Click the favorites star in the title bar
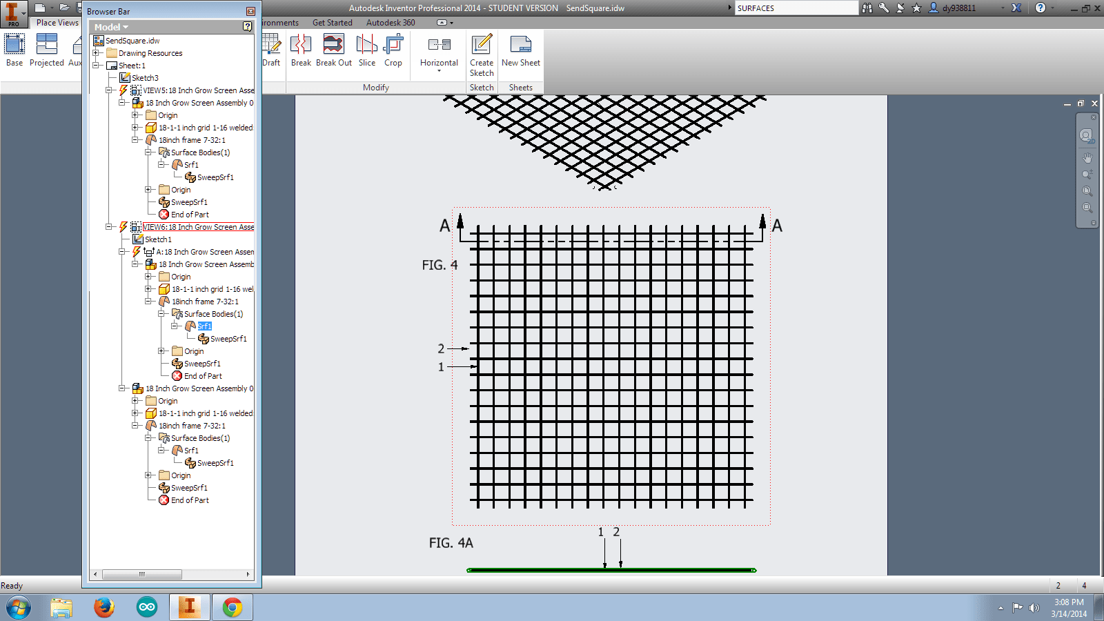This screenshot has width=1104, height=621. 916,8
